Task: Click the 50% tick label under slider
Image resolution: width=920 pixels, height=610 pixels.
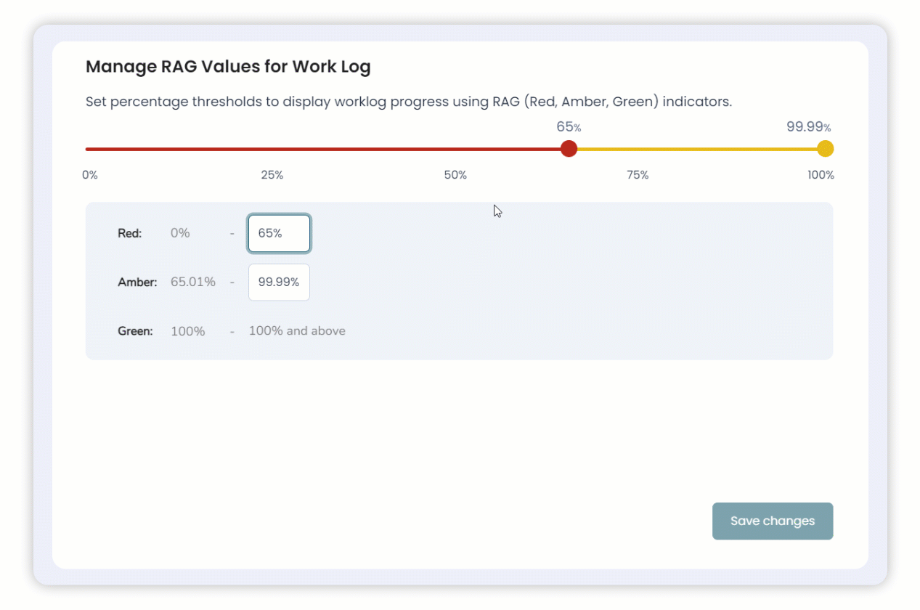Action: 455,175
